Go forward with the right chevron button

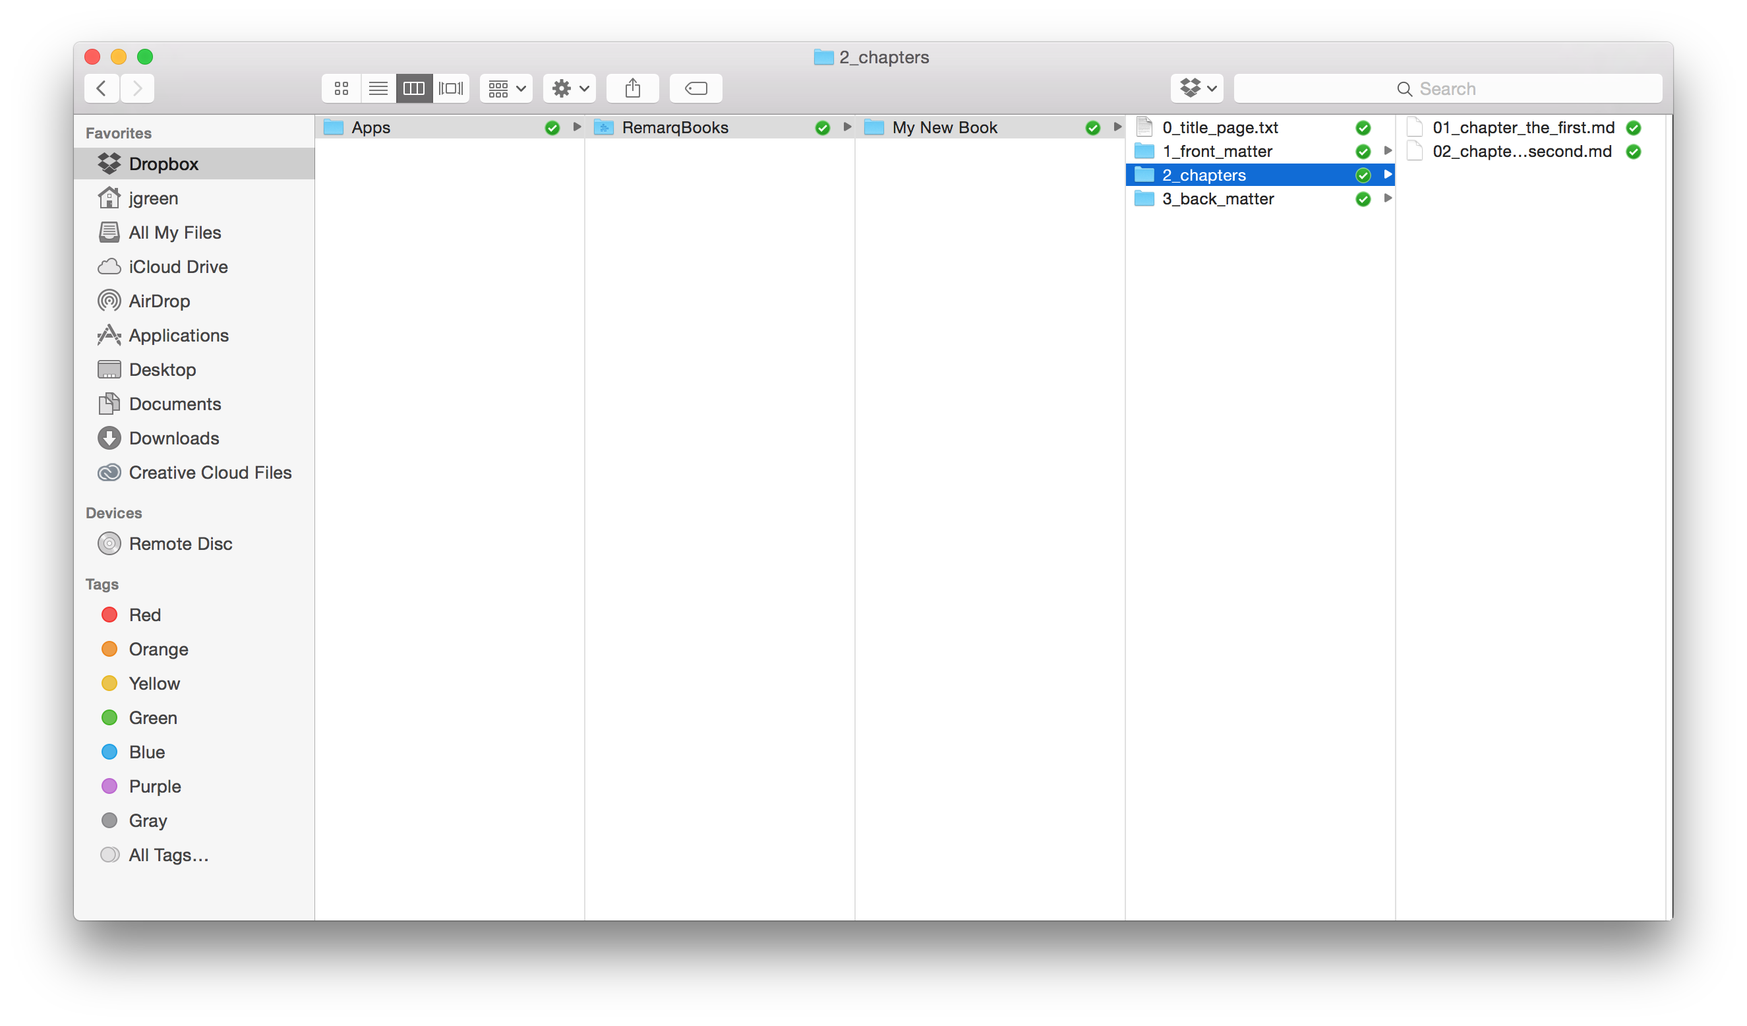(137, 88)
